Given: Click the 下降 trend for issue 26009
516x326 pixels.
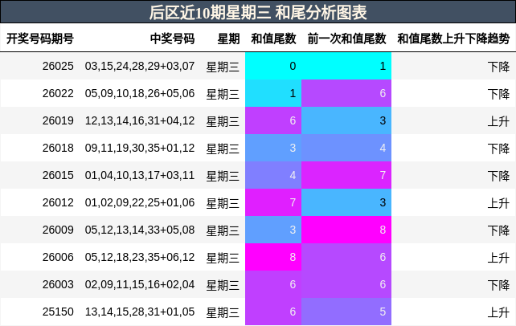Looking at the screenshot, I should tap(498, 230).
